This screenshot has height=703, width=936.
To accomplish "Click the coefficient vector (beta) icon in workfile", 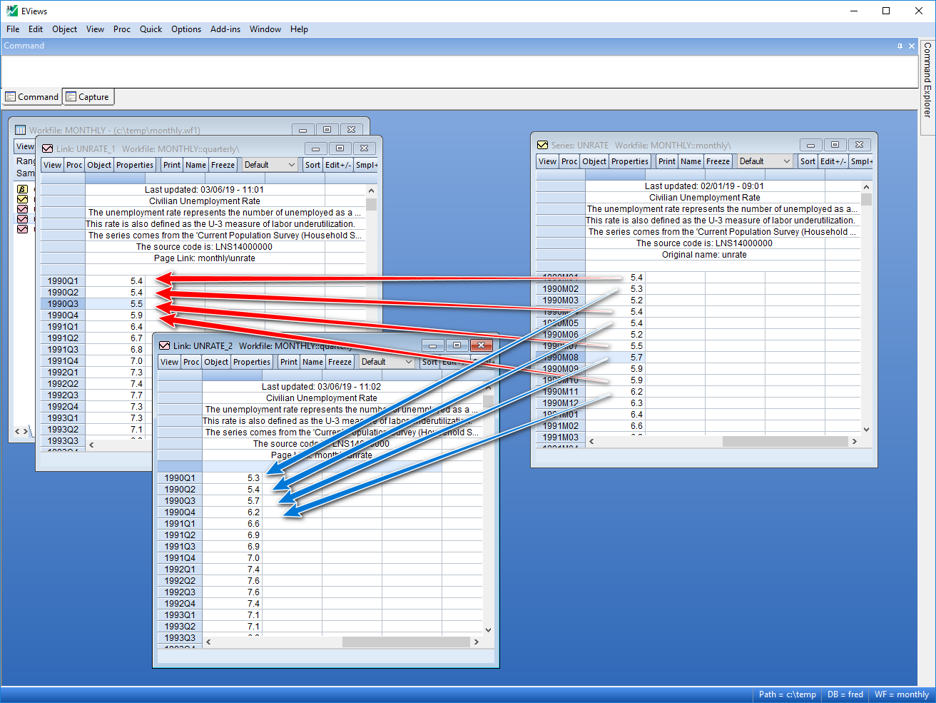I will (22, 189).
